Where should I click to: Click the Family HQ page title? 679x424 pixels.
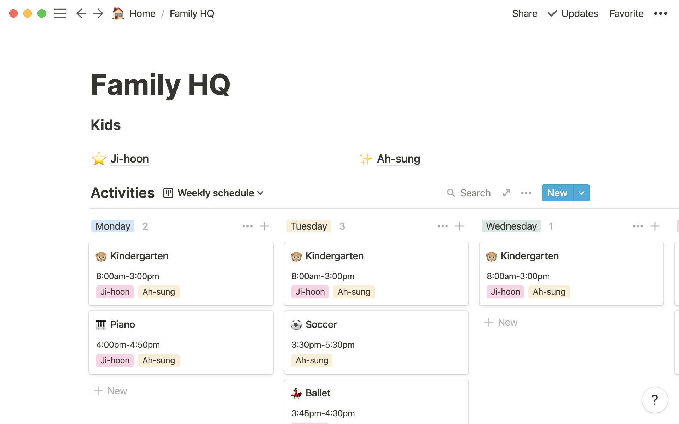coord(161,85)
